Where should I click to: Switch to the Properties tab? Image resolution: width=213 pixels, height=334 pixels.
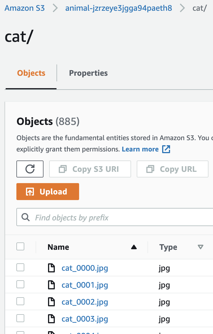88,73
